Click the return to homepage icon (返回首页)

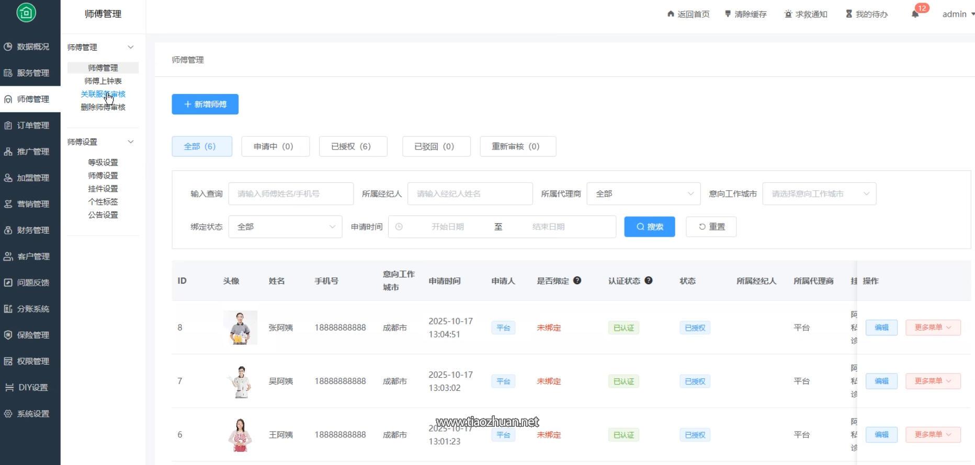[x=671, y=14]
